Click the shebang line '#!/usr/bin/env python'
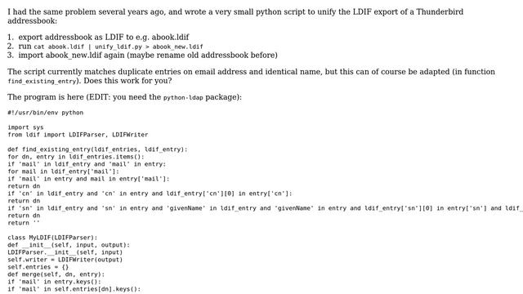Image resolution: width=523 pixels, height=294 pixels. (46, 113)
